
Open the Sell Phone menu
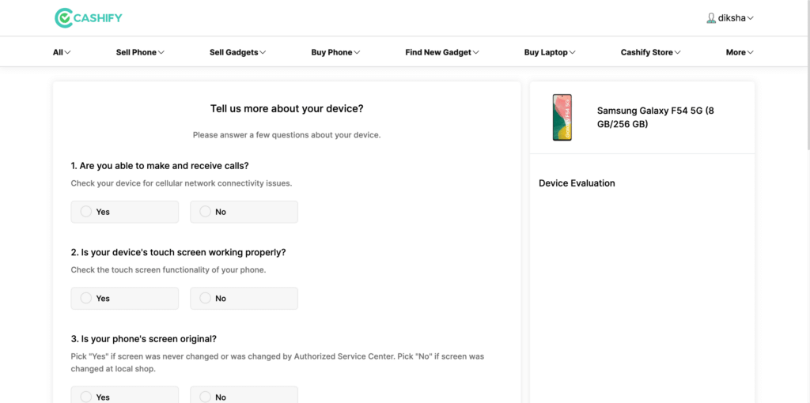(140, 52)
